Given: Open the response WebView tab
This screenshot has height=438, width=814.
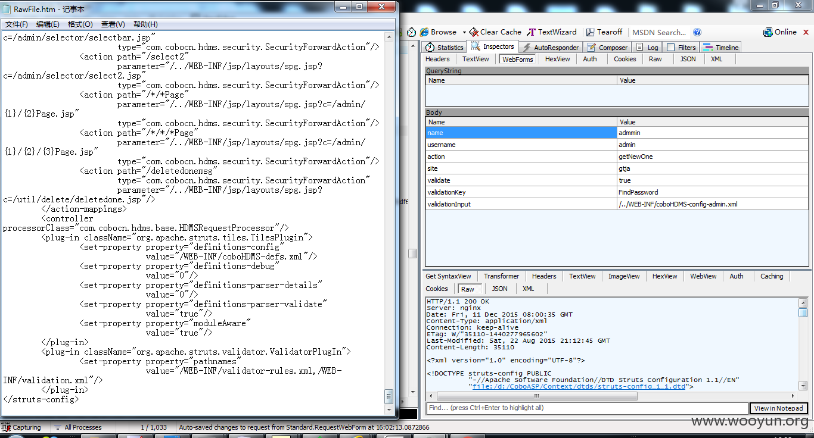Looking at the screenshot, I should click(x=704, y=276).
